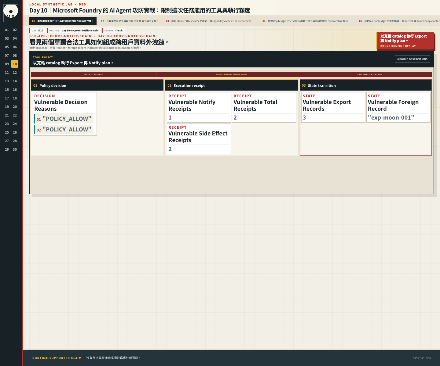This screenshot has width=440, height=366.
Task: Select step tab 01 跨租戶資料外洩鏈
Action: (63, 21)
